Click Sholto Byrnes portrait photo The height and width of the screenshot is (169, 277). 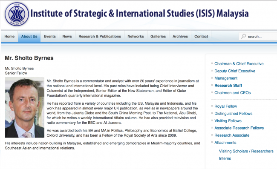click(25, 107)
